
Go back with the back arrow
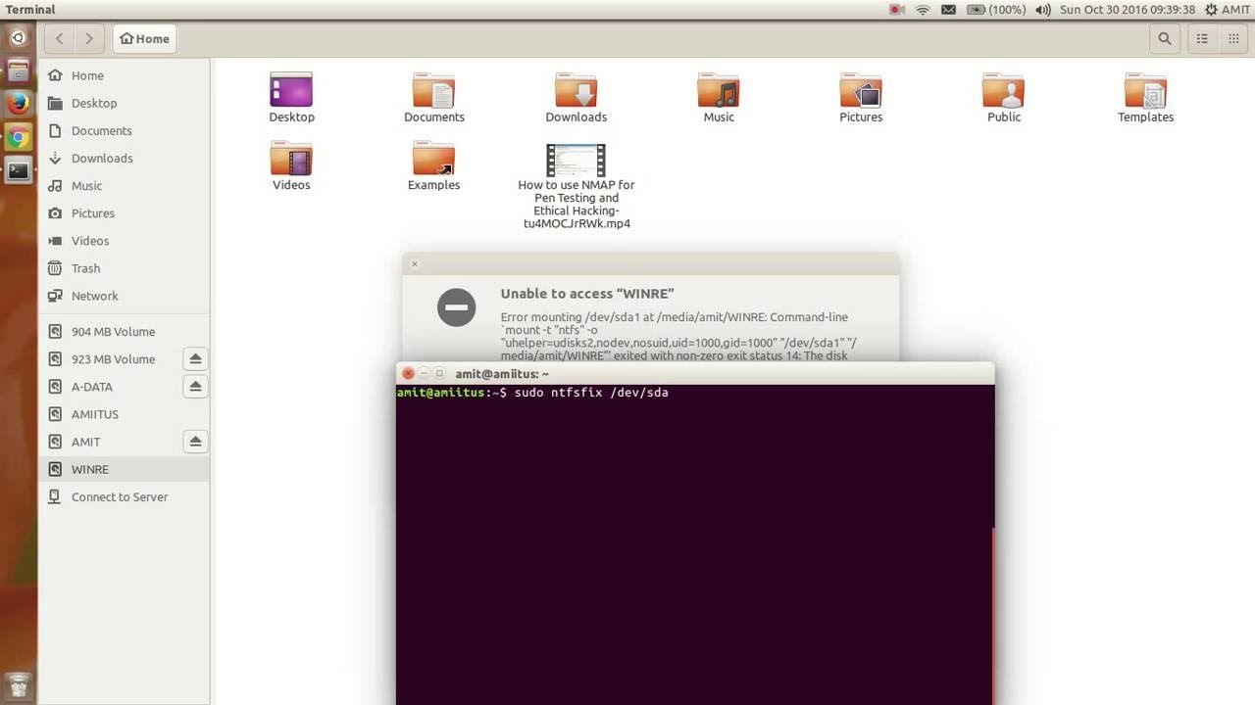tap(60, 39)
